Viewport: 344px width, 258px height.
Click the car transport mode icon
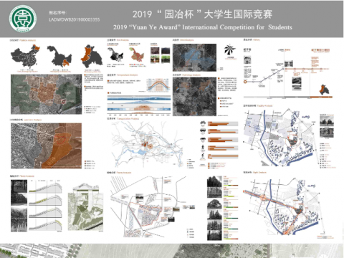(x=203, y=139)
